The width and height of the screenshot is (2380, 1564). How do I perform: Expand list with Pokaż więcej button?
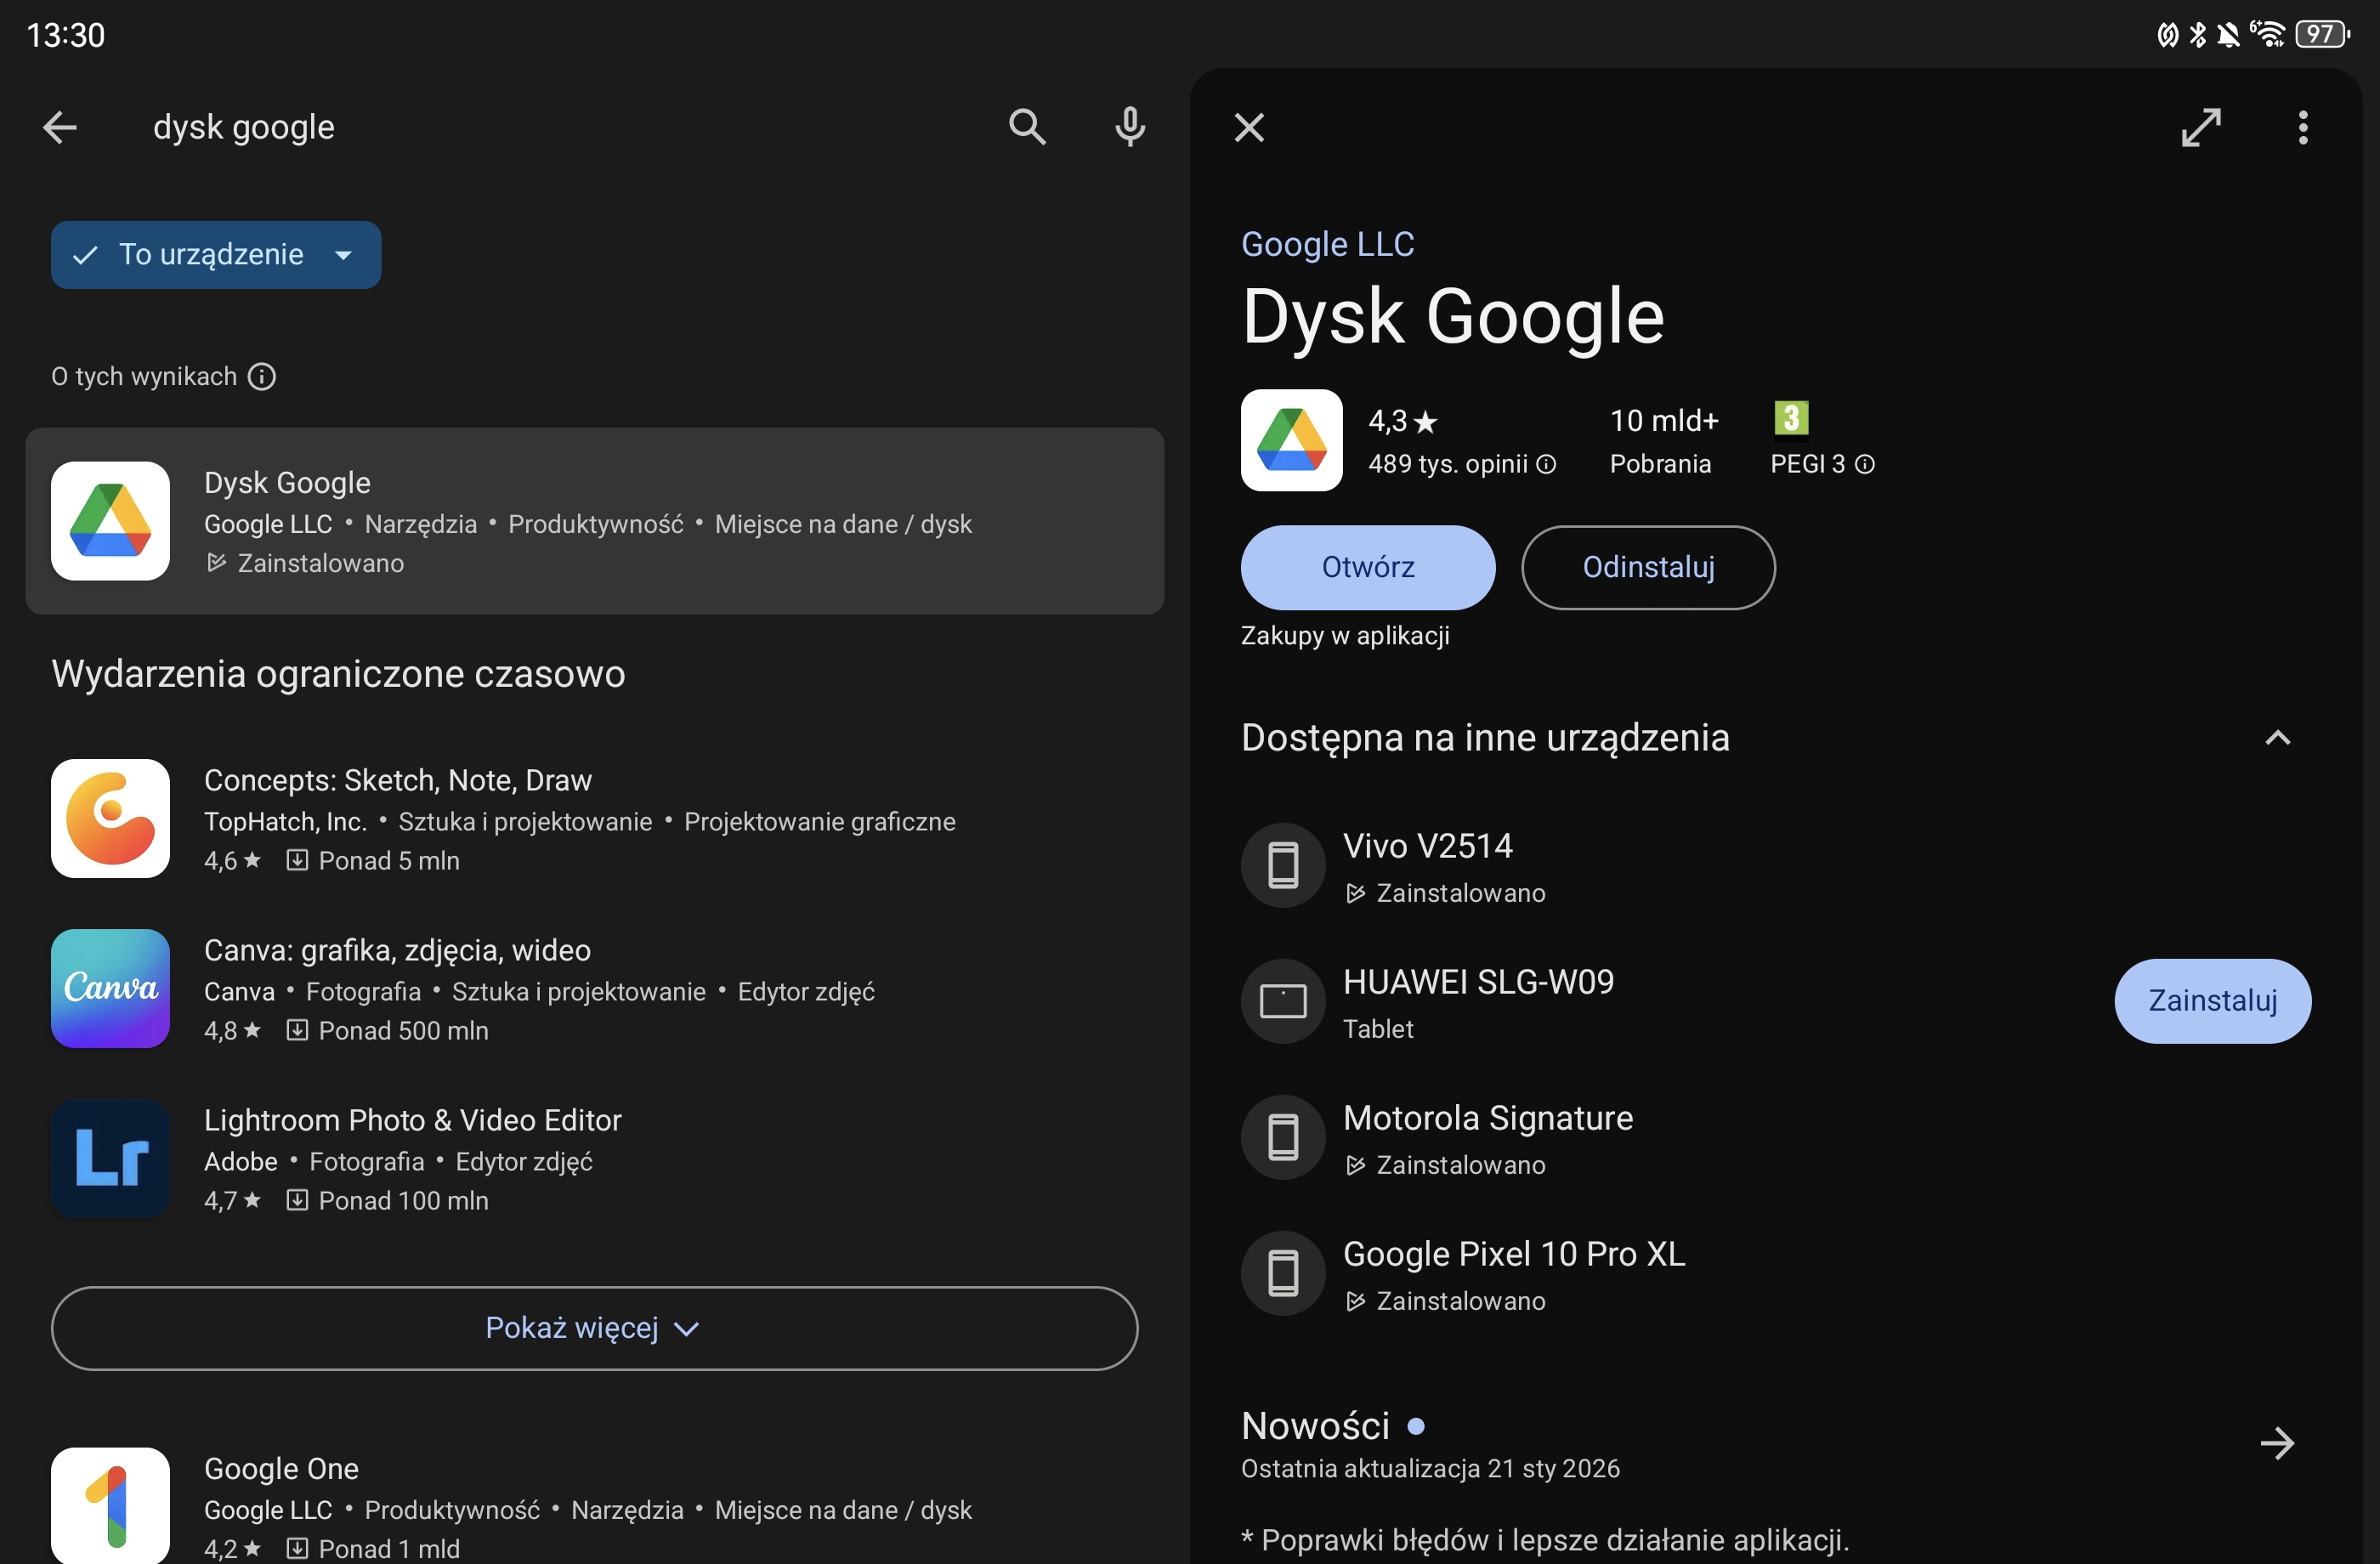[x=594, y=1328]
